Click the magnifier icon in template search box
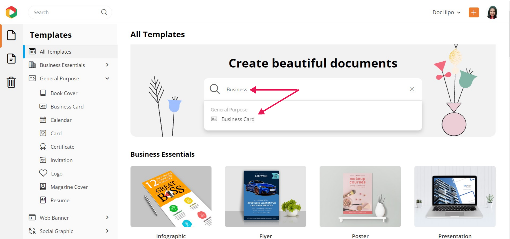Viewport: 510px width, 239px height. pyautogui.click(x=215, y=89)
